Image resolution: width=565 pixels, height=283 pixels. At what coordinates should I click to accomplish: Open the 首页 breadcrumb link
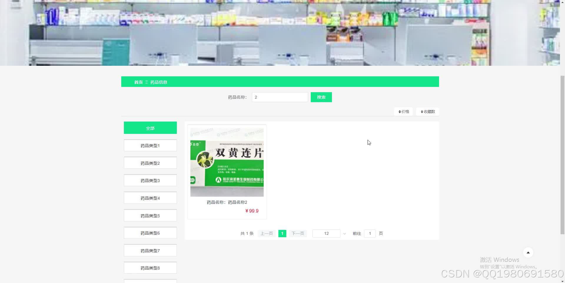coord(138,82)
